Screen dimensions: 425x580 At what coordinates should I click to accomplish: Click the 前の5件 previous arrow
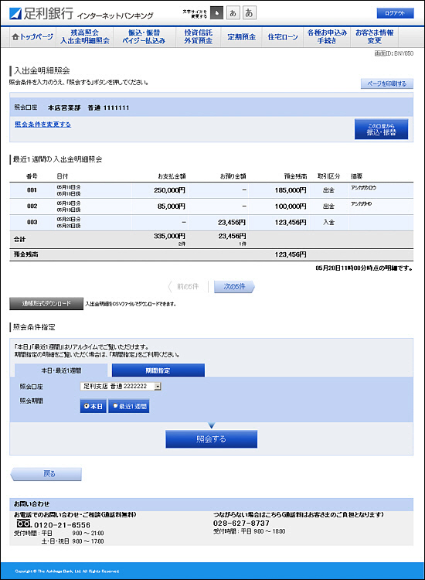pyautogui.click(x=184, y=286)
